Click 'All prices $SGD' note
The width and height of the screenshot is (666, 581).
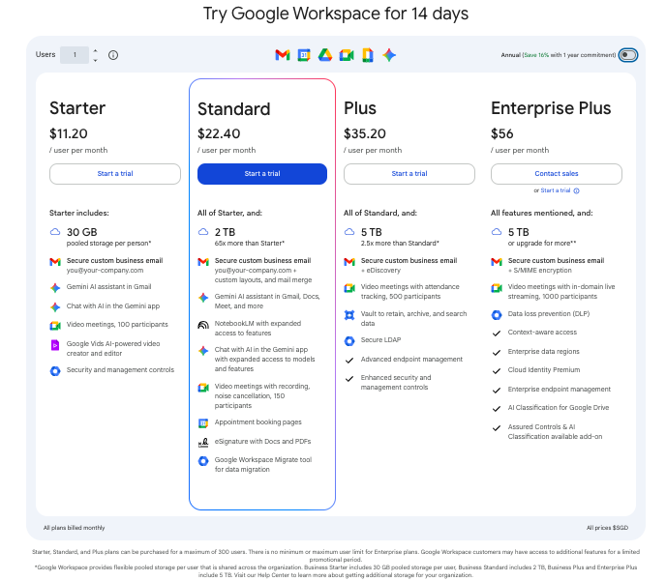tap(607, 528)
